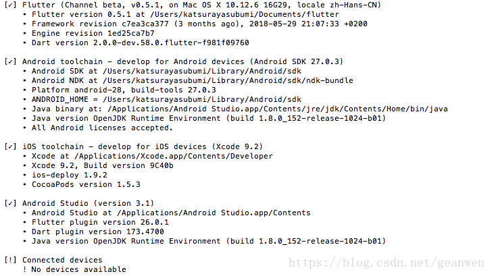Click the Framework revision c7ea3ca377 line

click(x=199, y=24)
